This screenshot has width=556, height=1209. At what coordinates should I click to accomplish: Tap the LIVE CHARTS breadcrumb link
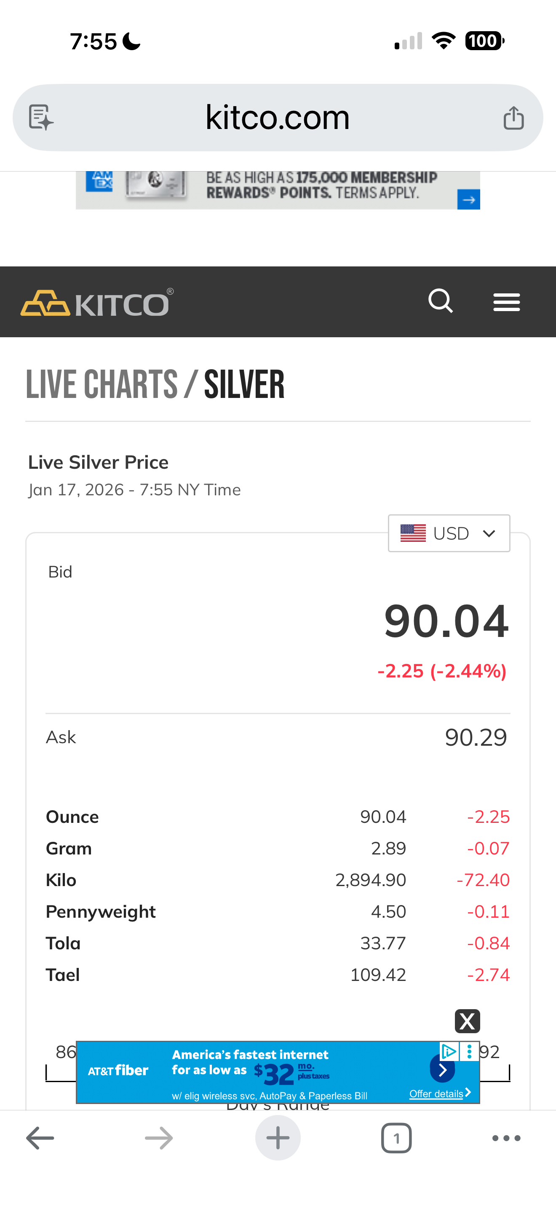click(102, 384)
